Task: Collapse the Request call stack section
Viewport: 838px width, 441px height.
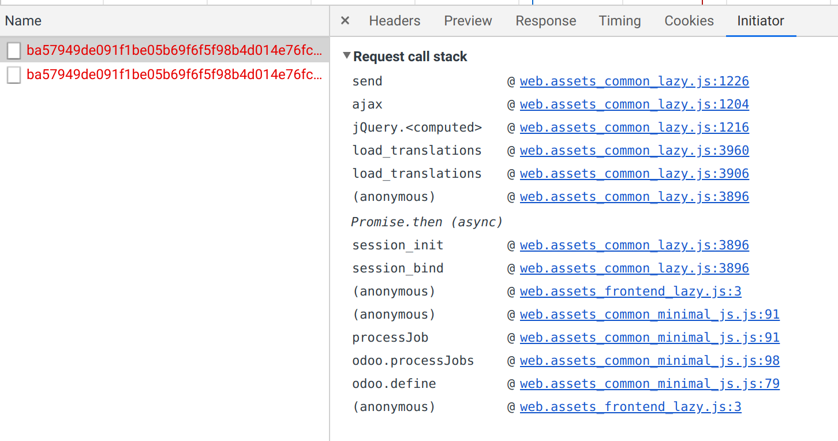Action: 346,56
